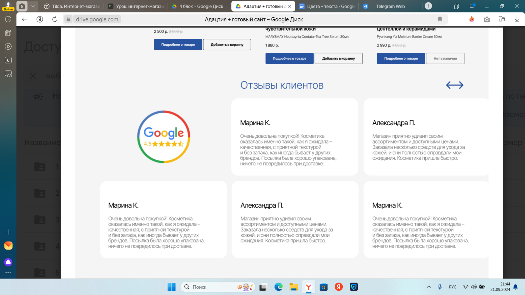Close the Drive preview with the X

tap(33, 76)
